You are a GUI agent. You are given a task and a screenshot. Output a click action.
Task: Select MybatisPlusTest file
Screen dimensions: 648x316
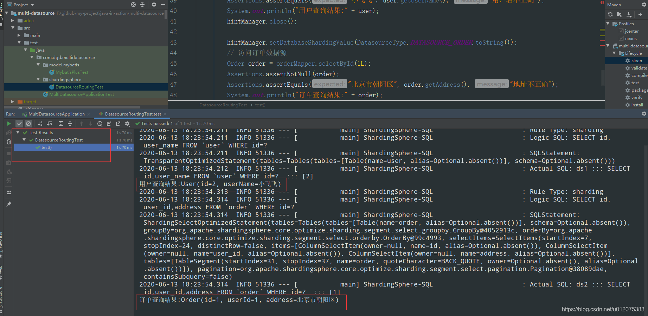pos(72,72)
